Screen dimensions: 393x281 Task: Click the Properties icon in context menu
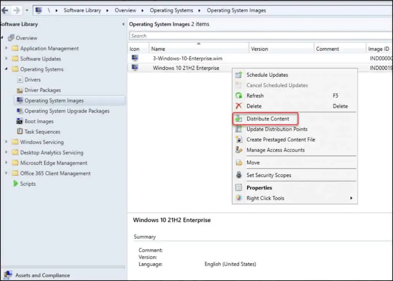239,187
